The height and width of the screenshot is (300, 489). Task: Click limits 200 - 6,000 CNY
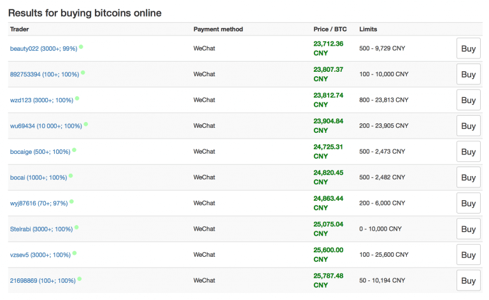(x=382, y=203)
